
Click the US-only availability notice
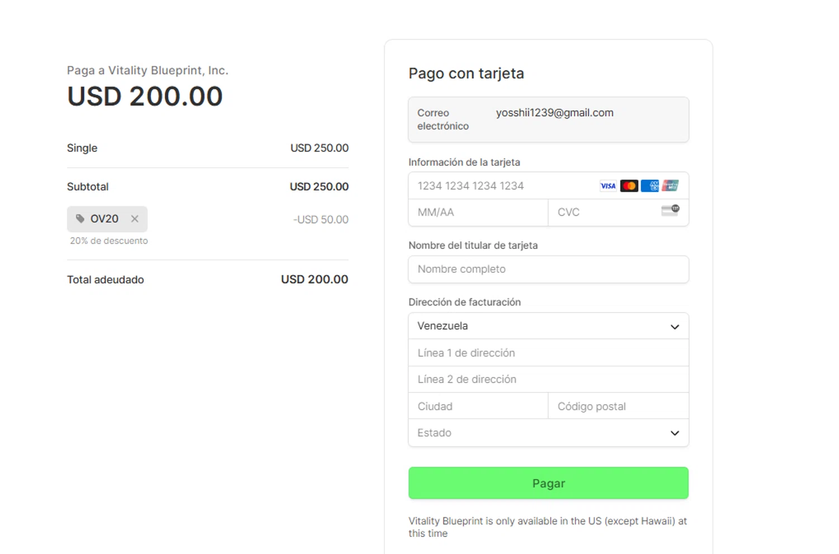pos(548,527)
